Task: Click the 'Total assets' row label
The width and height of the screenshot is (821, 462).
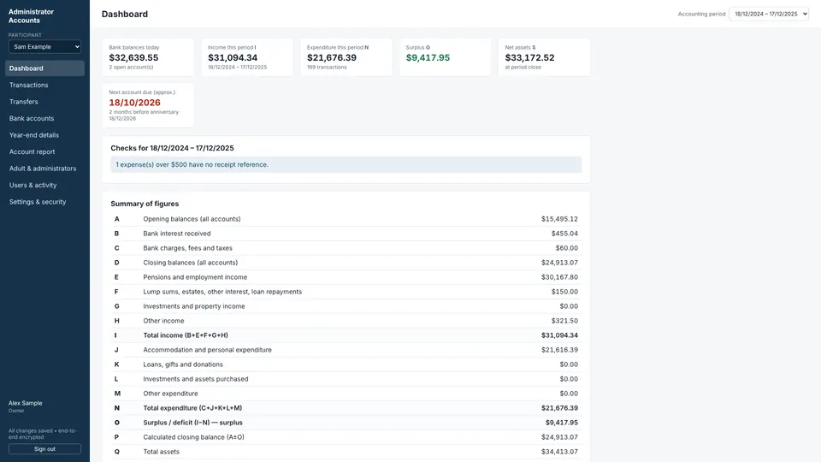Action: (162, 452)
